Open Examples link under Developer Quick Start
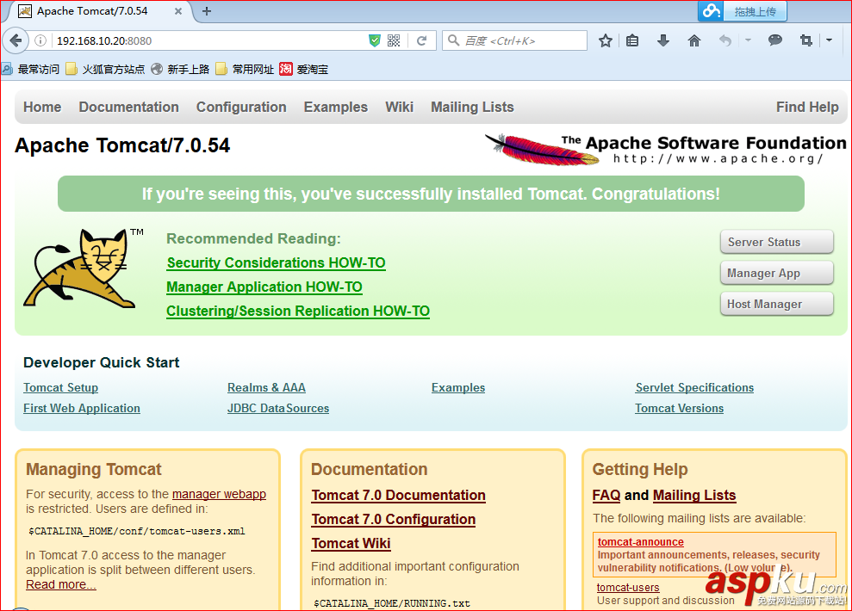The width and height of the screenshot is (852, 611). 458,387
